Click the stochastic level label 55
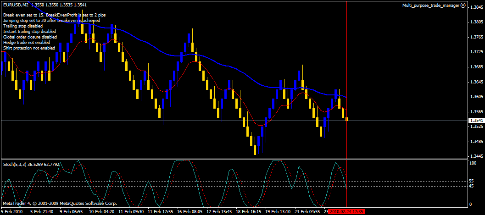 tap(472, 181)
